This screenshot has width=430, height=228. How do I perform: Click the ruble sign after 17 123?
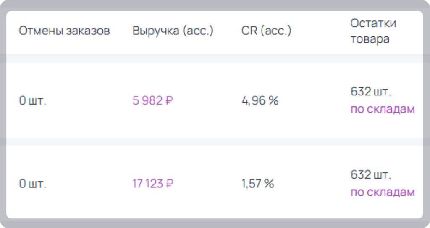click(x=170, y=184)
